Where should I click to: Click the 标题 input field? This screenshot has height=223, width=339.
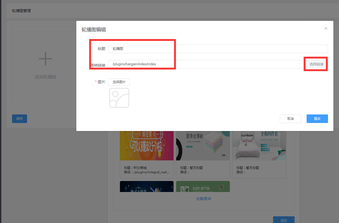pyautogui.click(x=218, y=49)
